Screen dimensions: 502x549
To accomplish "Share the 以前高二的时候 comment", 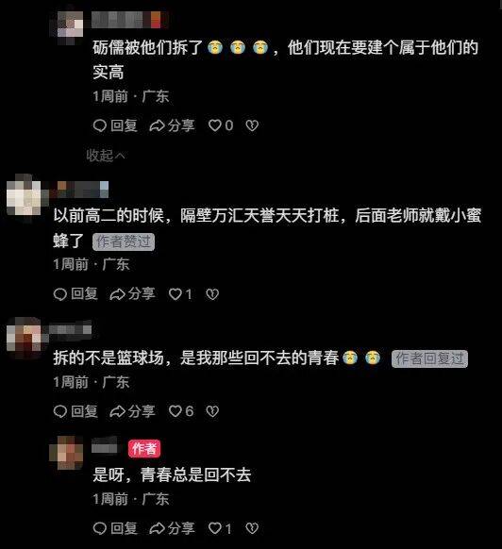I will (132, 293).
